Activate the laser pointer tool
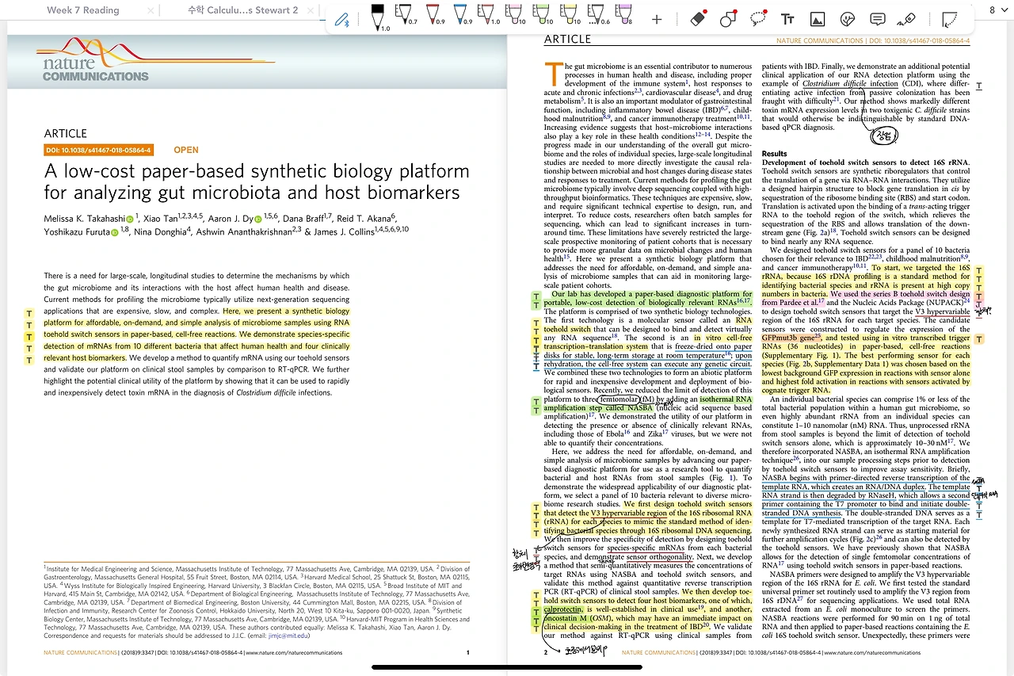This screenshot has width=1014, height=676. pos(908,19)
